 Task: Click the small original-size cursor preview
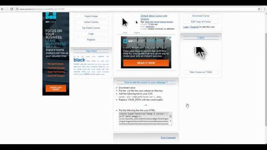tap(137, 22)
